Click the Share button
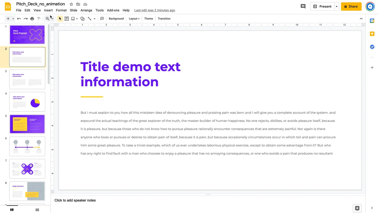This screenshot has width=378, height=213. coord(351,6)
